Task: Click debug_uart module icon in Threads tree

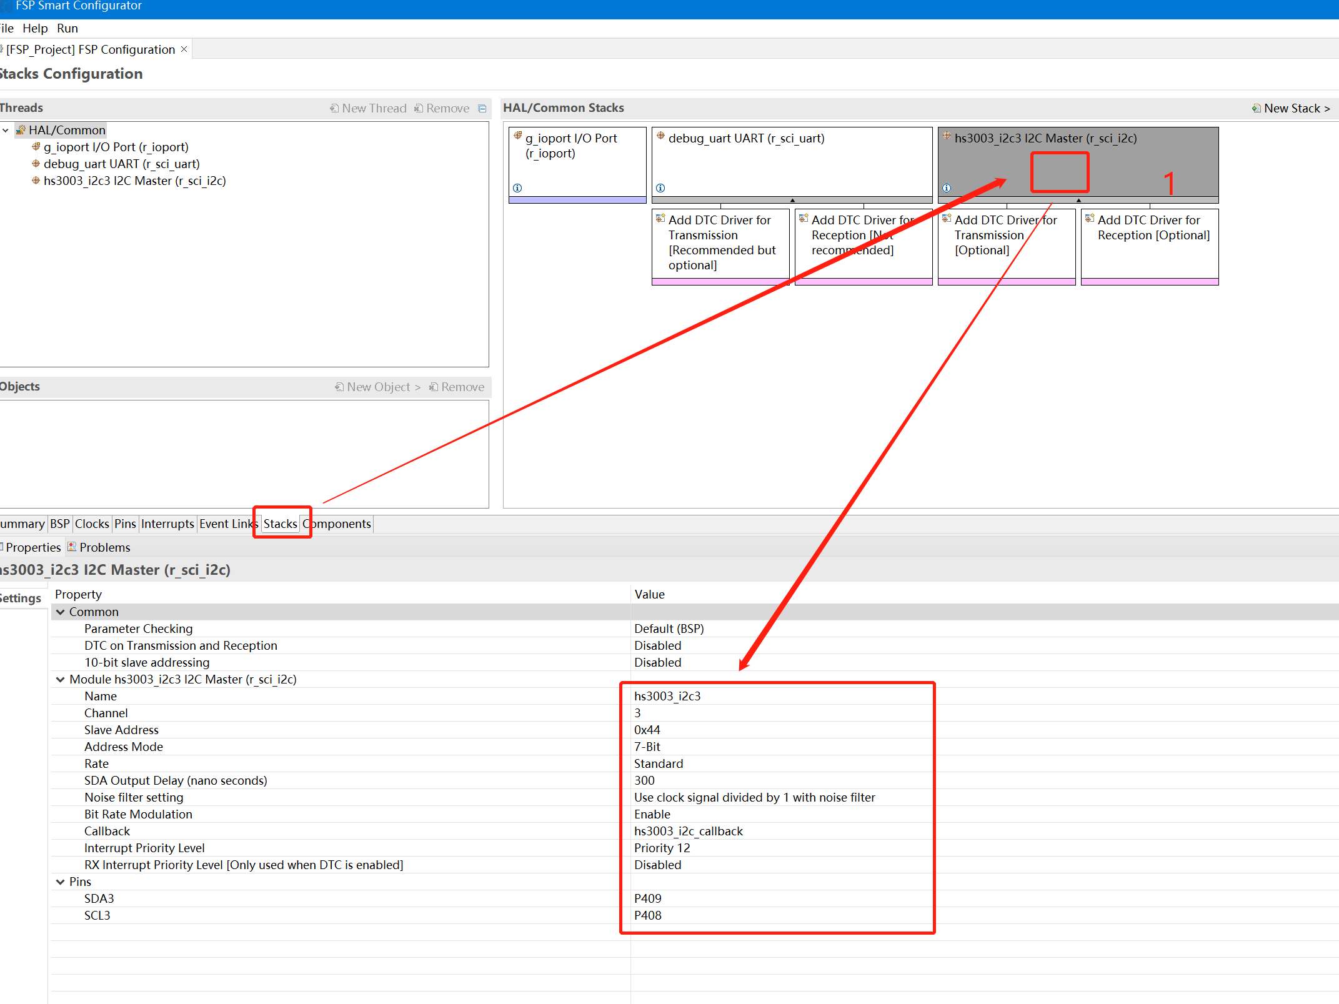Action: 36,164
